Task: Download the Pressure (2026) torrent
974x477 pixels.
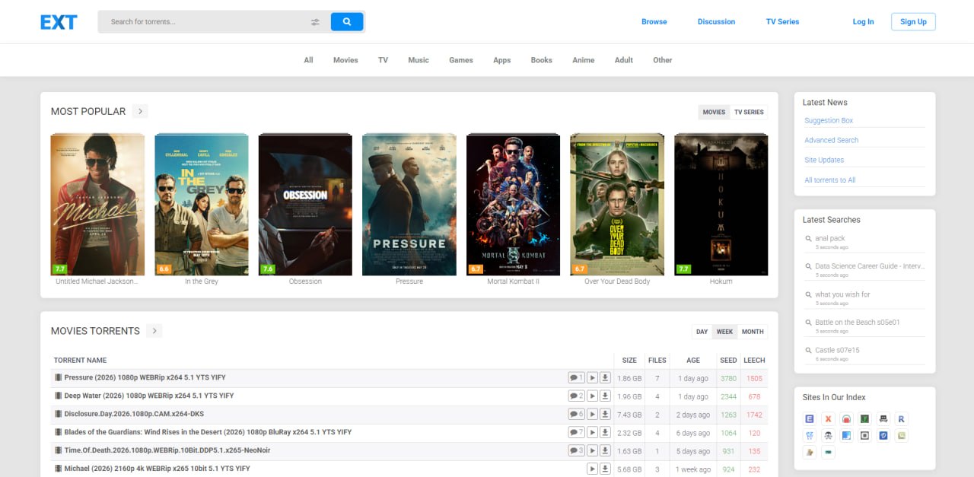Action: (x=605, y=377)
